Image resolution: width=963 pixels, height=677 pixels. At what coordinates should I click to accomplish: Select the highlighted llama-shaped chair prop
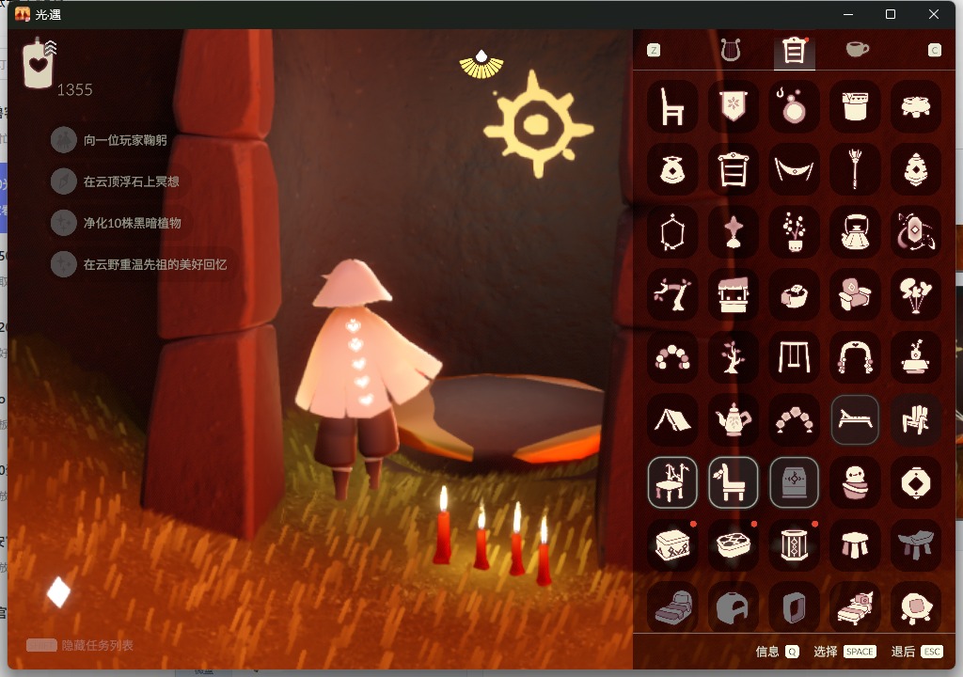coord(733,482)
